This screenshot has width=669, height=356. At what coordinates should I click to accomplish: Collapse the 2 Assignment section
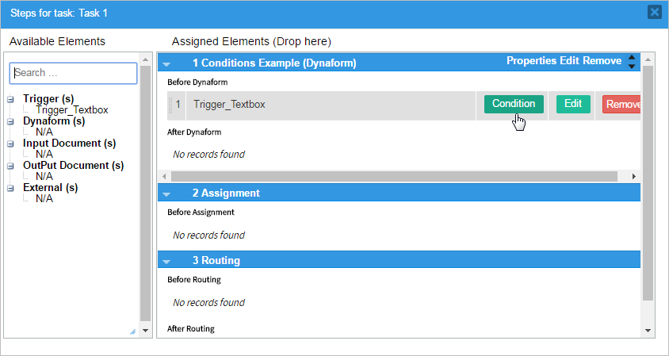[x=167, y=193]
